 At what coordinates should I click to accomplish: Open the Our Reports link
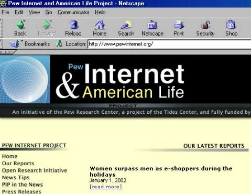pos(18,164)
